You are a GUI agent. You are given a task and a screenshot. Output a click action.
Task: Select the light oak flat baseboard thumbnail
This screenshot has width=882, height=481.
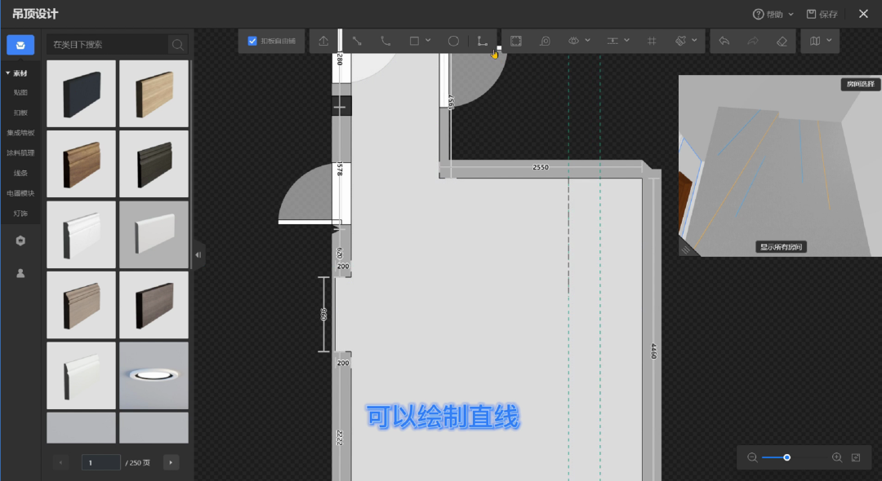point(154,94)
